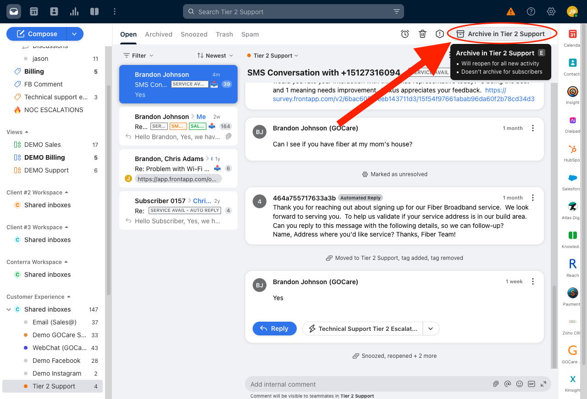
Task: Click the mark as spam icon
Action: point(440,34)
